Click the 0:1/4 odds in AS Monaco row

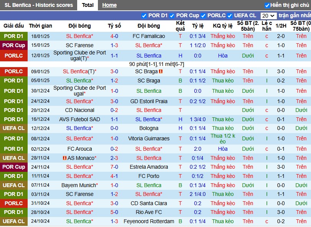[198, 158]
